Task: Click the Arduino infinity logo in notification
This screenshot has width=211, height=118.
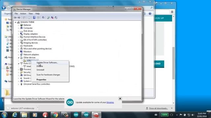Action: pos(70,102)
